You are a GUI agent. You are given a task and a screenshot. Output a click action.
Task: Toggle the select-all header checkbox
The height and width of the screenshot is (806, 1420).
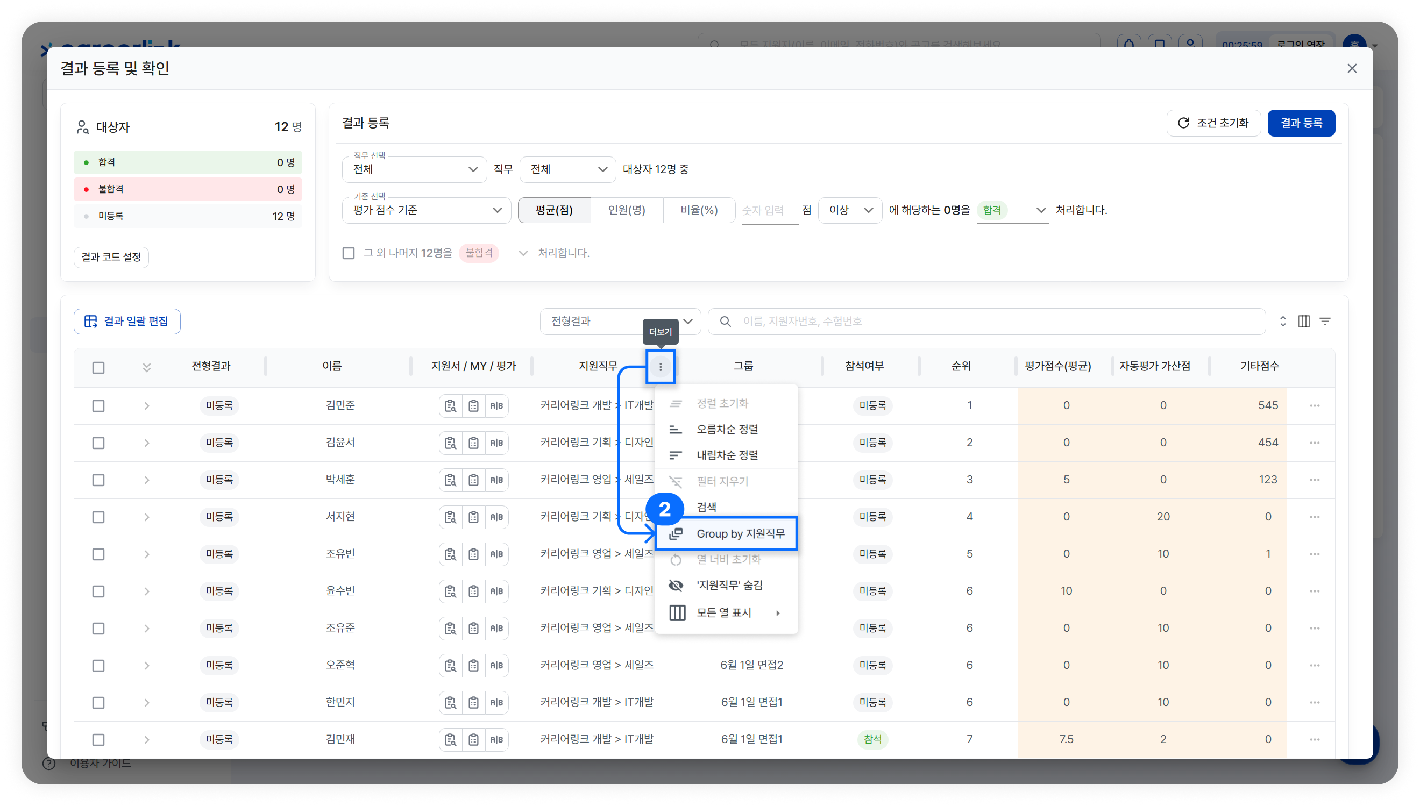tap(98, 368)
